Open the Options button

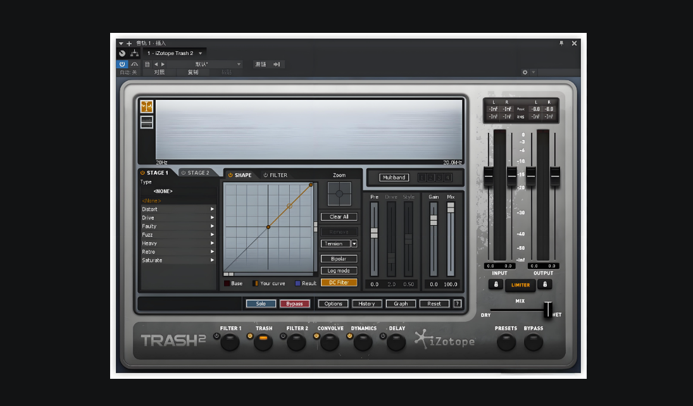click(x=334, y=304)
